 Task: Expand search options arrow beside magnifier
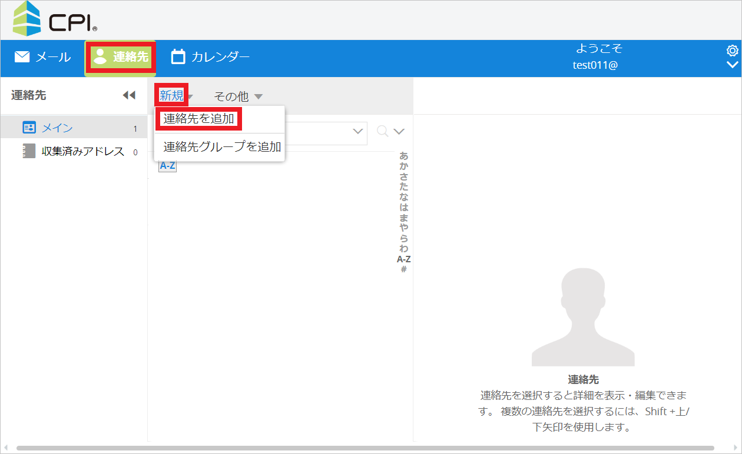399,131
